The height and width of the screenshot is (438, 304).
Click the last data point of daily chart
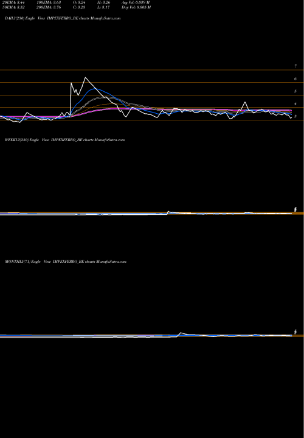point(292,117)
